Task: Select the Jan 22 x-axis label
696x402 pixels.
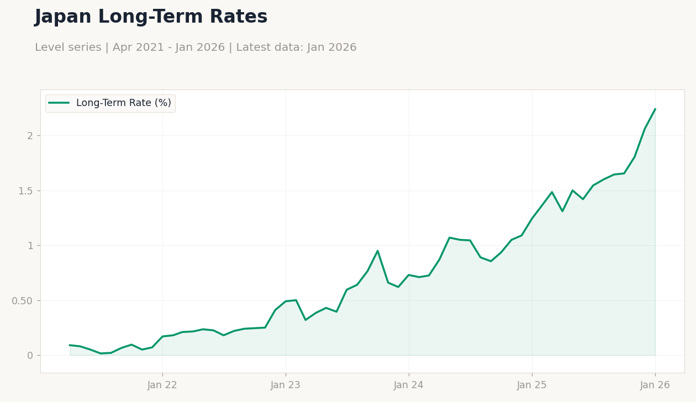Action: (162, 385)
